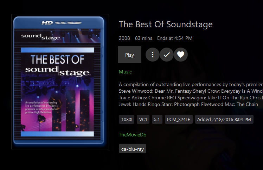
Task: Toggle the heart favorite button
Action: (181, 55)
